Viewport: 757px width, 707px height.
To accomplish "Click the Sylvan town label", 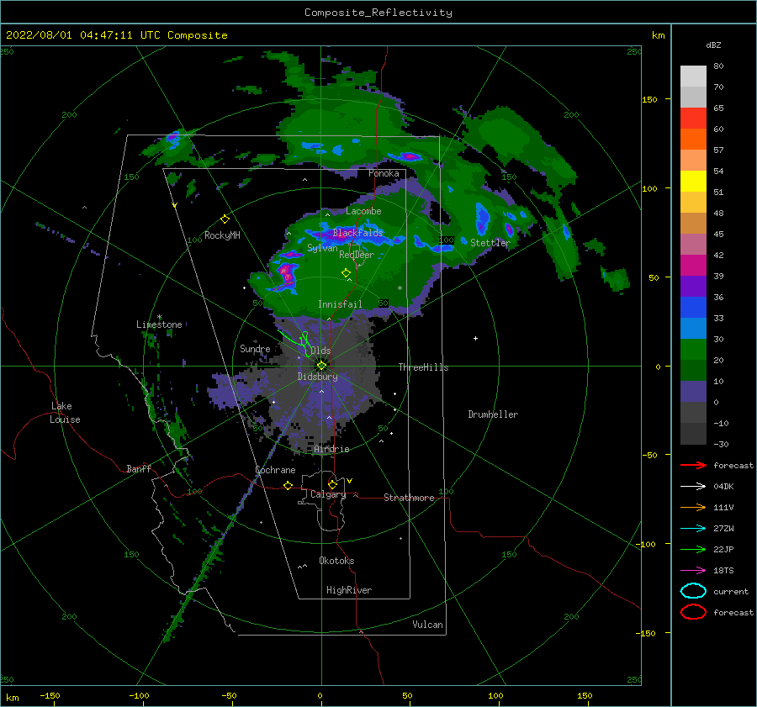I will (322, 248).
